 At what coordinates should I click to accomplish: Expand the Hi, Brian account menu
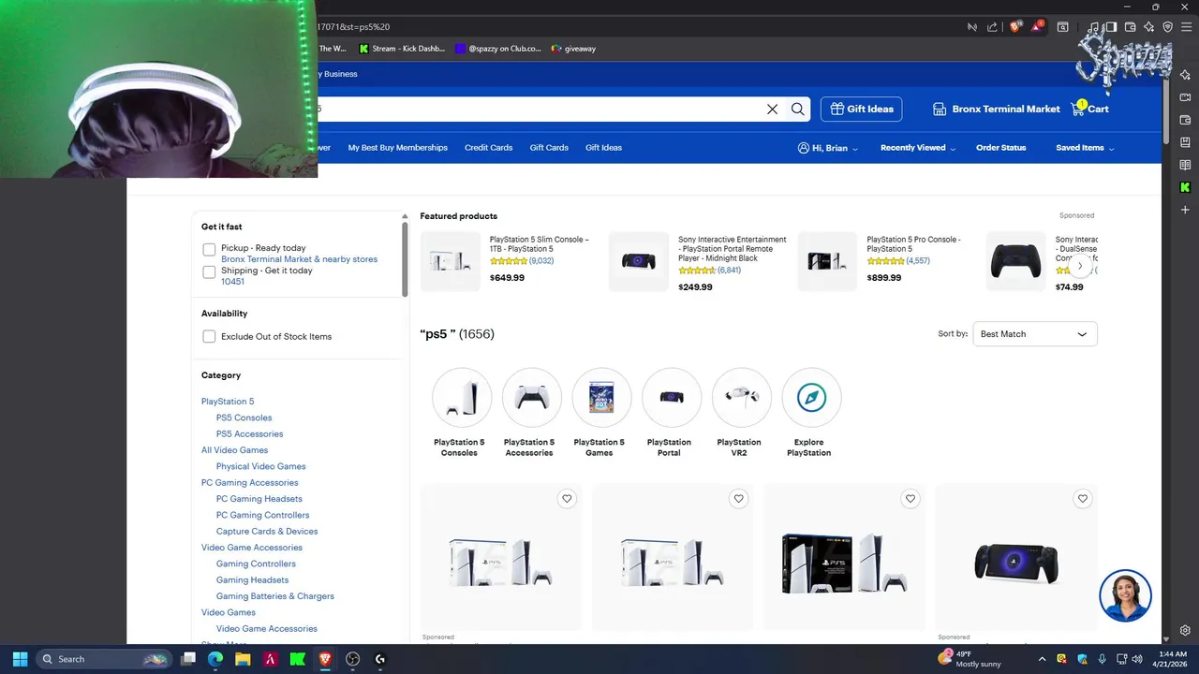click(828, 148)
